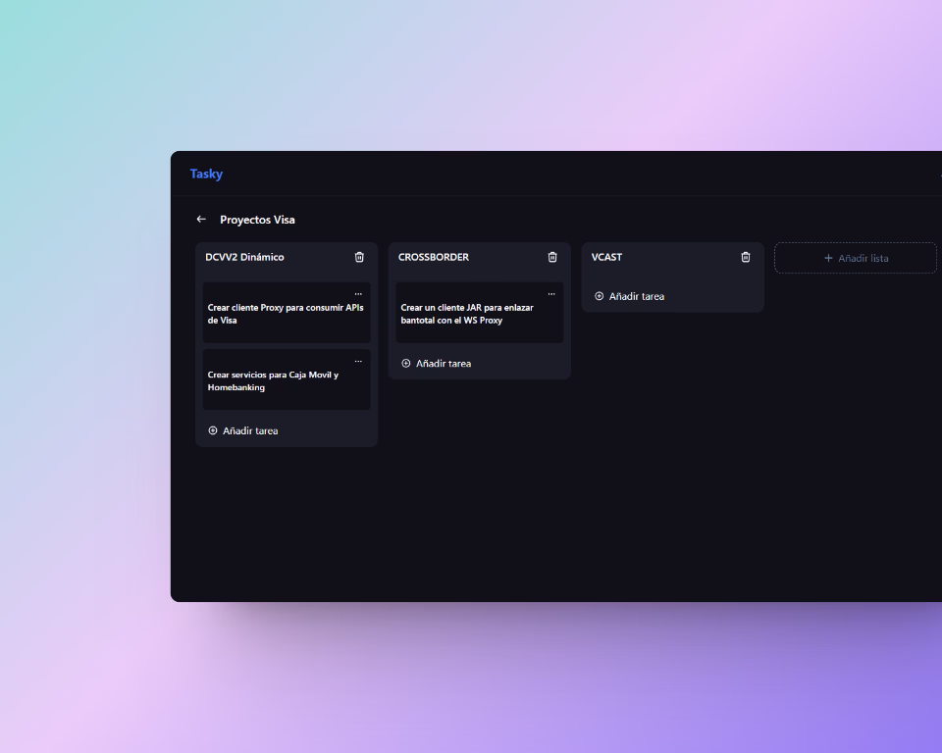Screen dimensions: 942x753
Task: Click the Añadir lista button
Action: (856, 258)
